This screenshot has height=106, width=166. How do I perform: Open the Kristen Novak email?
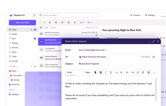click(x=50, y=58)
